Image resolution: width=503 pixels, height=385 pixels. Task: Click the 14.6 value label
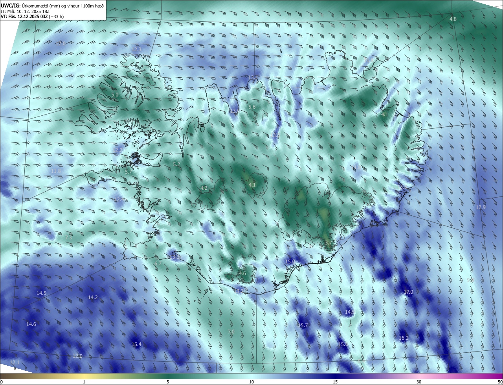pos(31,324)
